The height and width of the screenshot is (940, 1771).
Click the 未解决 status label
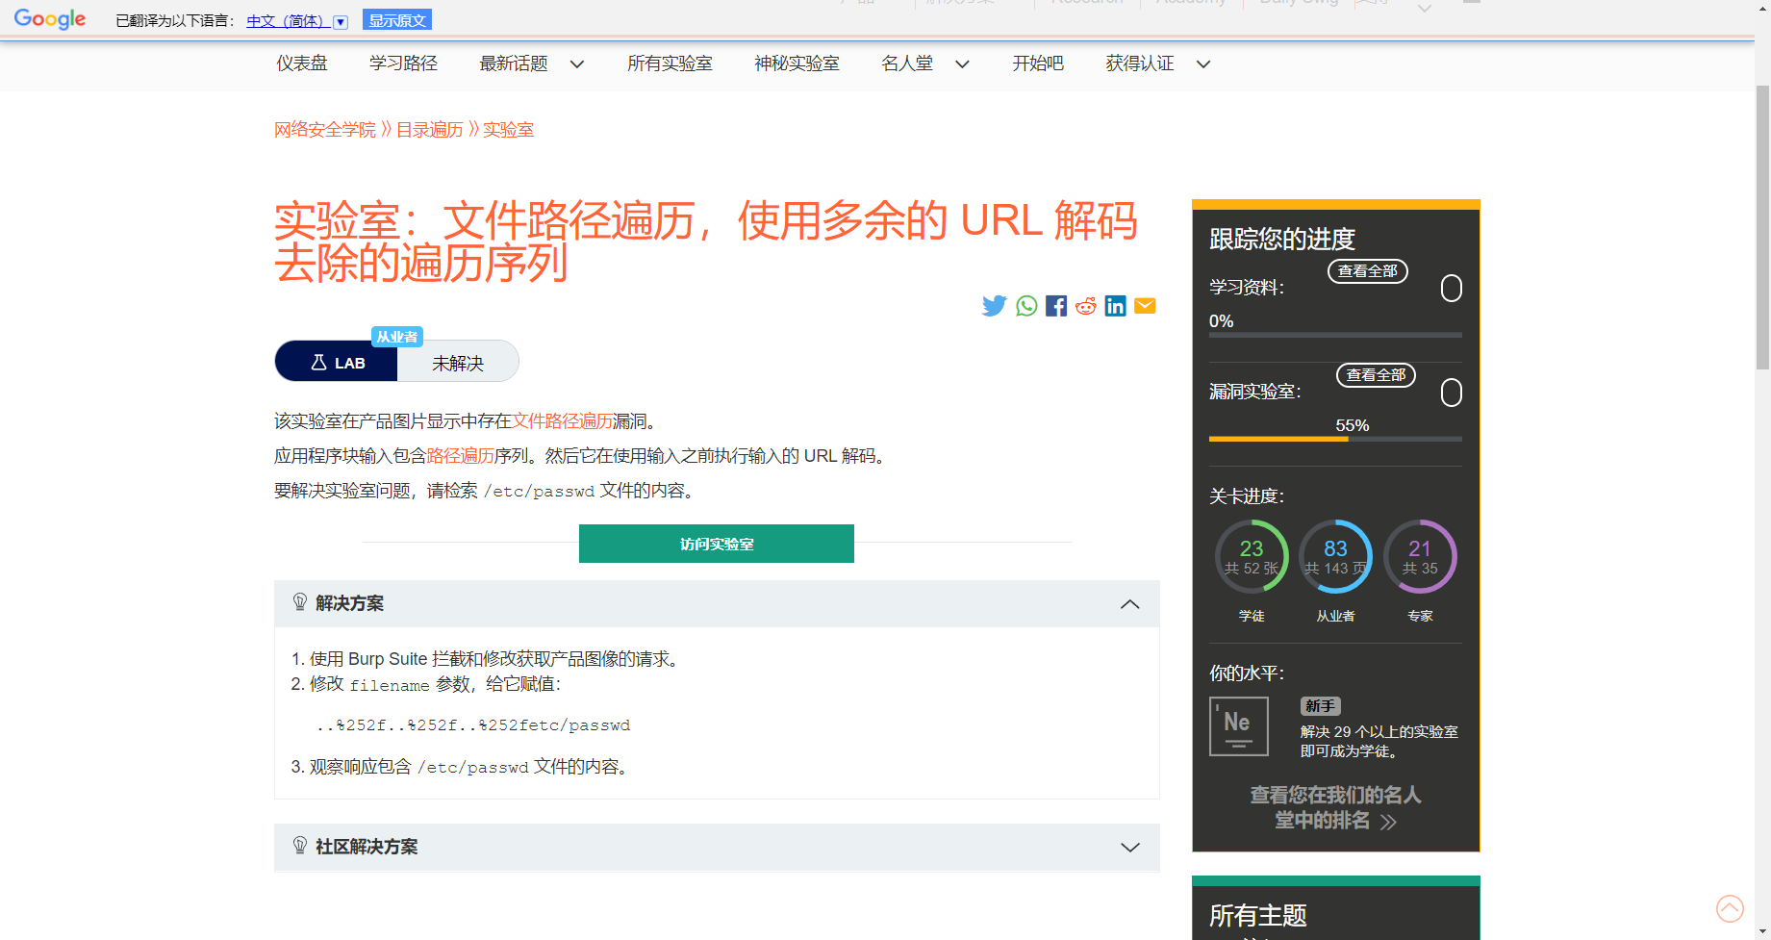(x=458, y=363)
